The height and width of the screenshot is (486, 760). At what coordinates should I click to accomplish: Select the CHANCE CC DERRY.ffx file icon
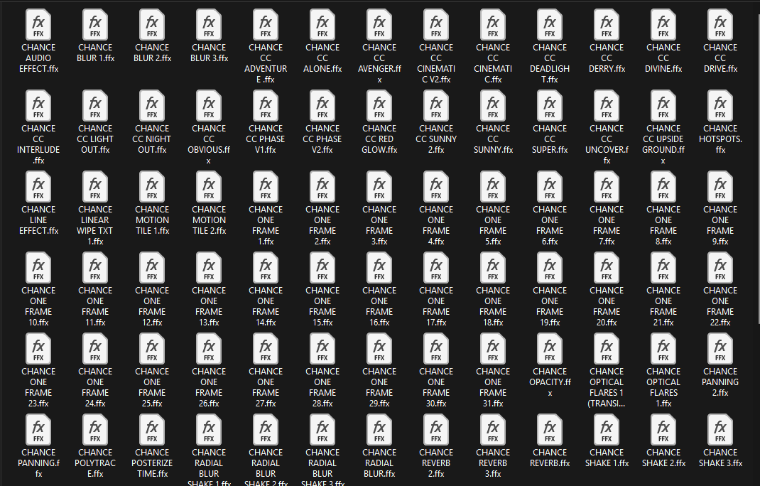[607, 24]
